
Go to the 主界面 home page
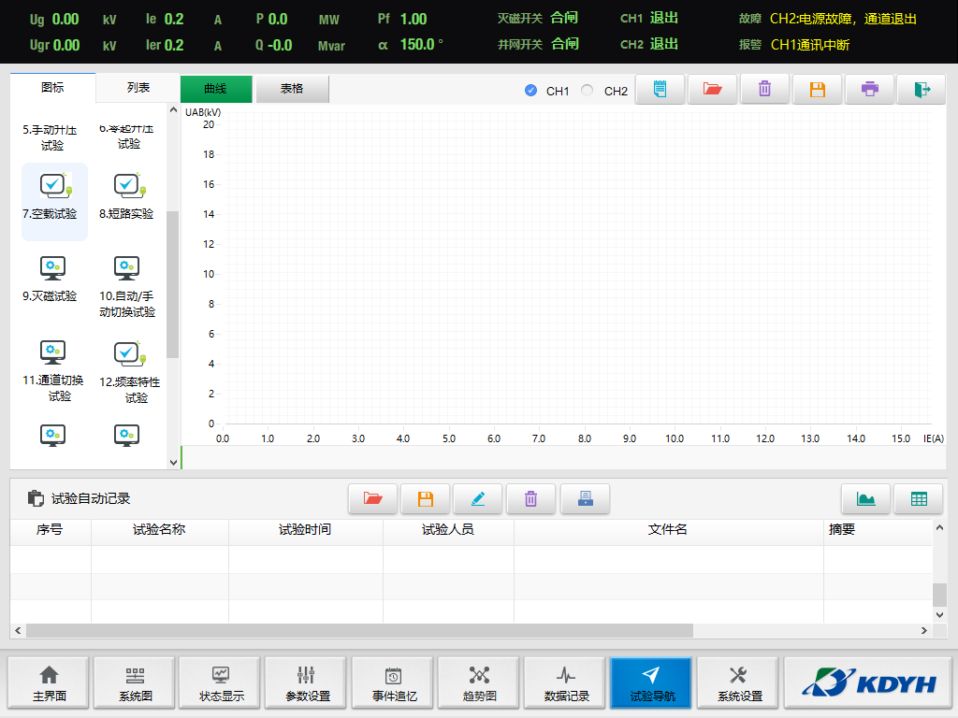tap(50, 683)
